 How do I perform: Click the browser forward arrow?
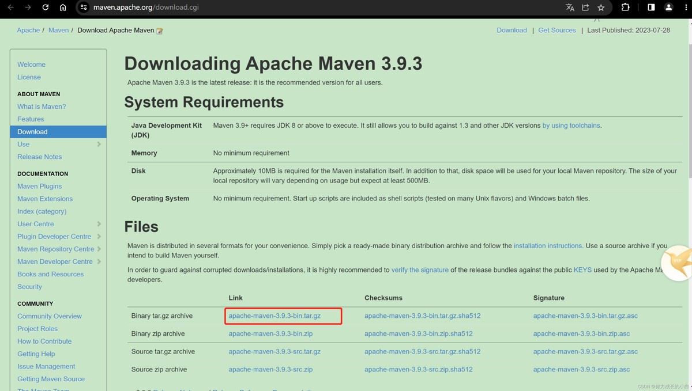(28, 7)
